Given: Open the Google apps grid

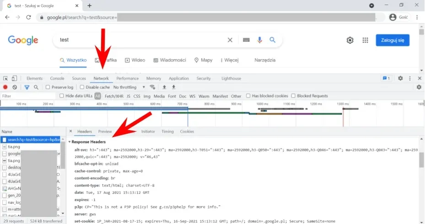Looking at the screenshot, I should 366,40.
